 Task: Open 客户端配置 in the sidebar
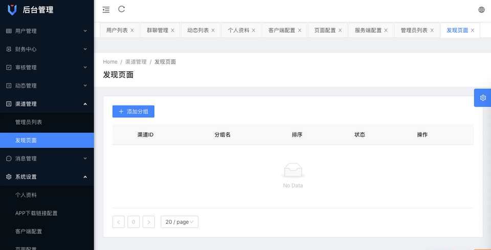click(x=47, y=231)
